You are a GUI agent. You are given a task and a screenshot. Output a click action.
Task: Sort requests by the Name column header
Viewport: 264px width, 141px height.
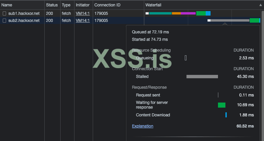(x=7, y=5)
